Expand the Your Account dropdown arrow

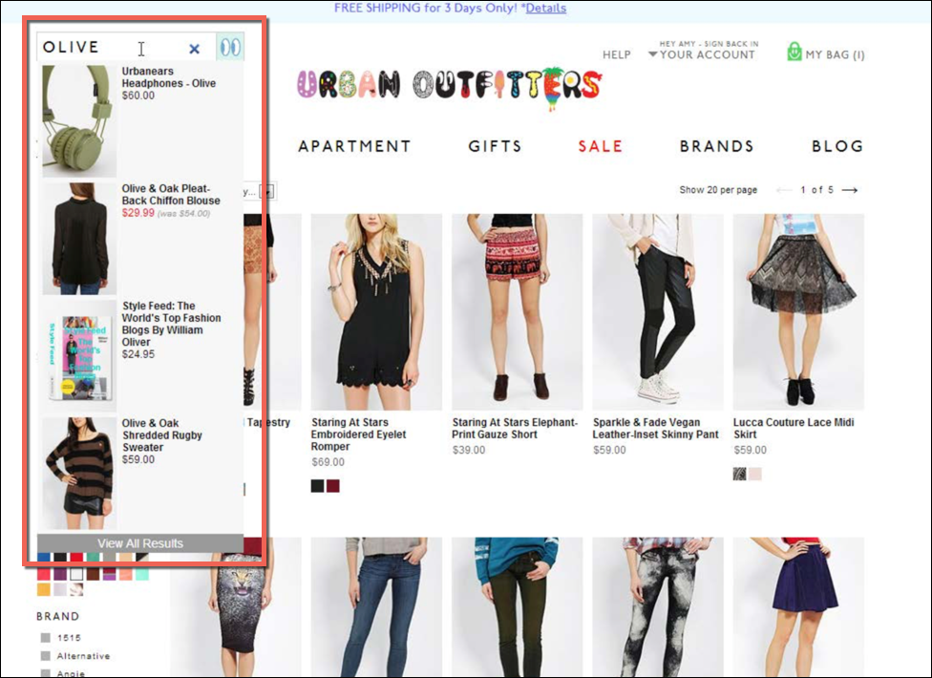[x=652, y=54]
